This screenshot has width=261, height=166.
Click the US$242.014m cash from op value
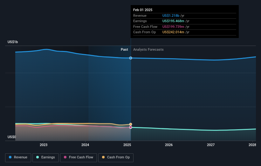(173, 32)
